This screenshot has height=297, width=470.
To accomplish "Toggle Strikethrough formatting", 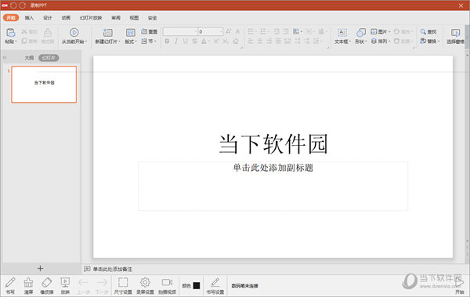I will click(x=194, y=42).
